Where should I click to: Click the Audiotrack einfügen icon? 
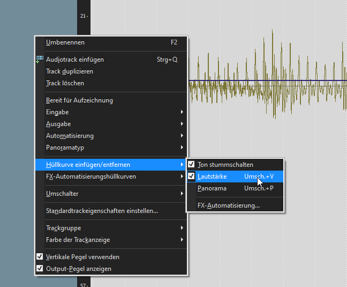click(39, 60)
